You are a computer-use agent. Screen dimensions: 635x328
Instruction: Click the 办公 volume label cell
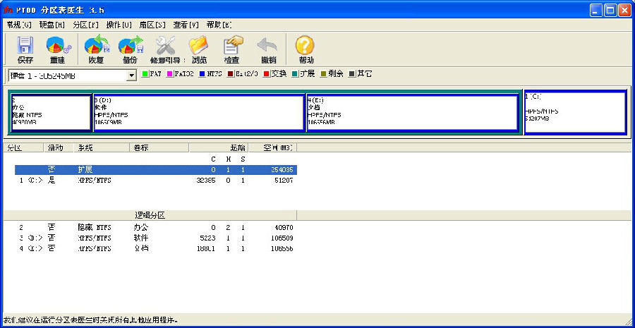[x=140, y=227]
